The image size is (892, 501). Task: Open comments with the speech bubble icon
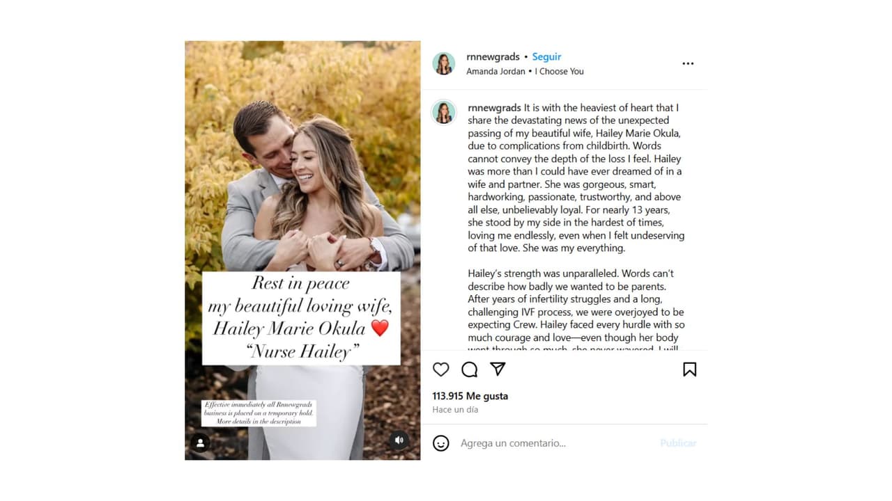click(x=470, y=369)
